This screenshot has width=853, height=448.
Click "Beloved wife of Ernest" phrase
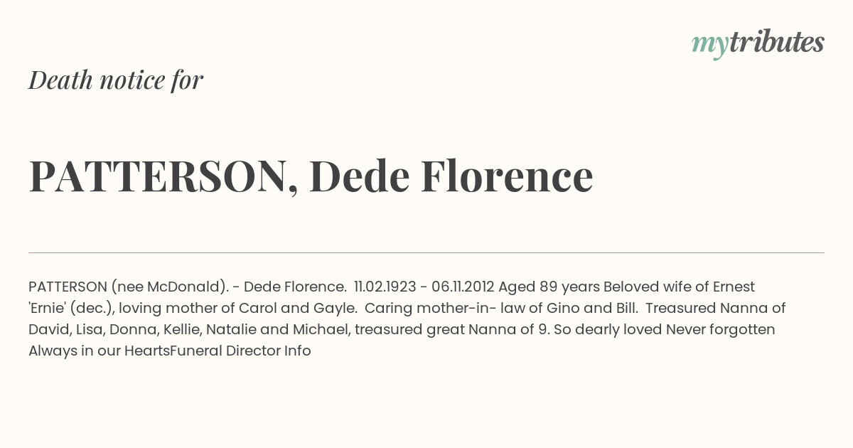pos(679,287)
